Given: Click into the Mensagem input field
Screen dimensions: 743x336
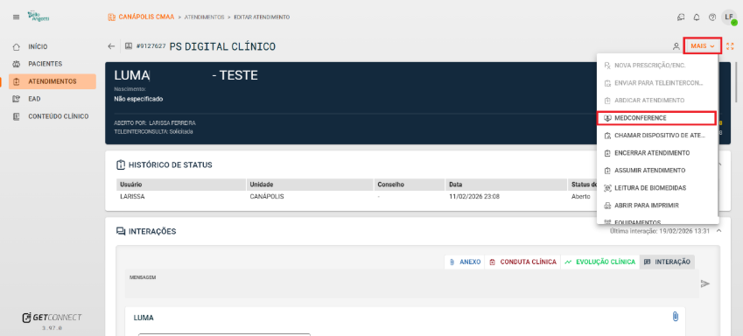Looking at the screenshot, I should [412, 283].
